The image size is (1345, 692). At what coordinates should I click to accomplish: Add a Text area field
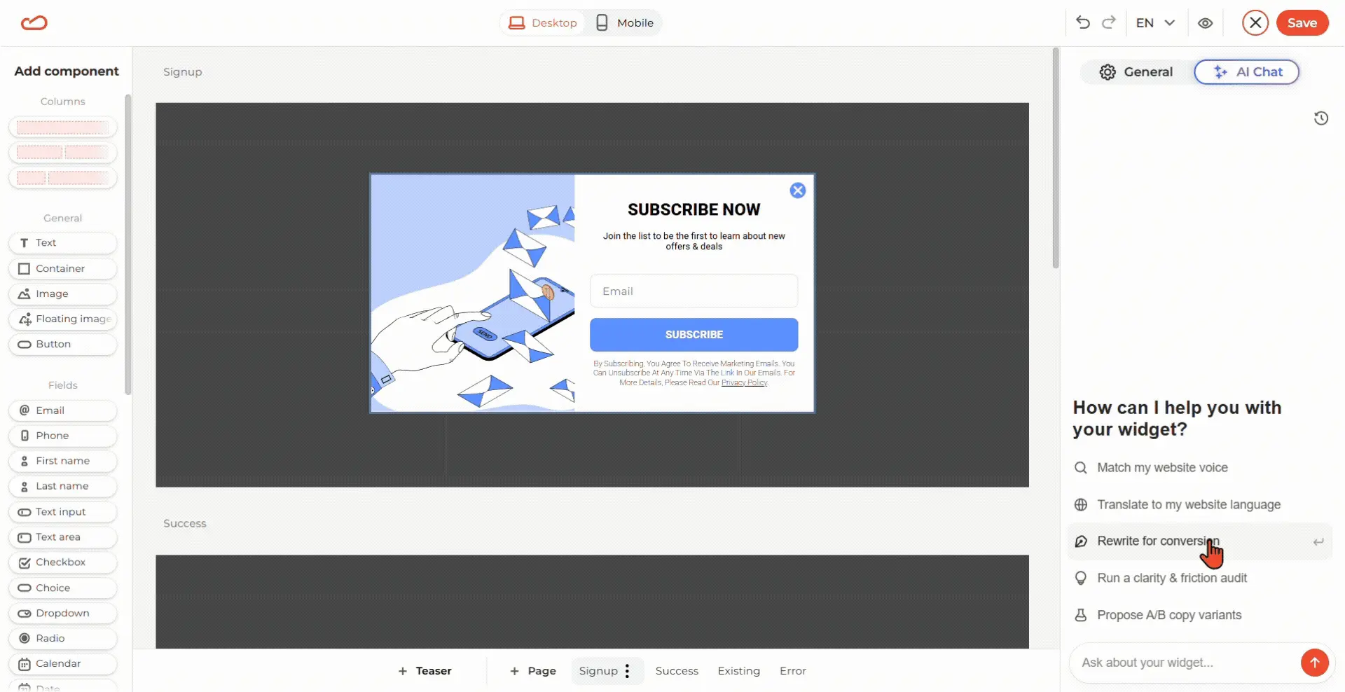tap(63, 537)
